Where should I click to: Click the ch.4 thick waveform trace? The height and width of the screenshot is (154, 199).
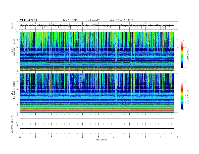point(97,129)
